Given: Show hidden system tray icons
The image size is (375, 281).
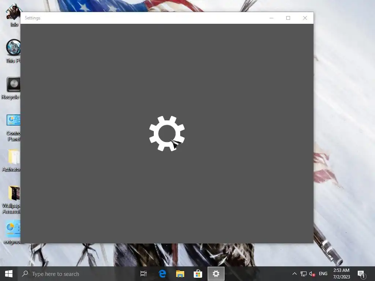Looking at the screenshot, I should coord(295,274).
